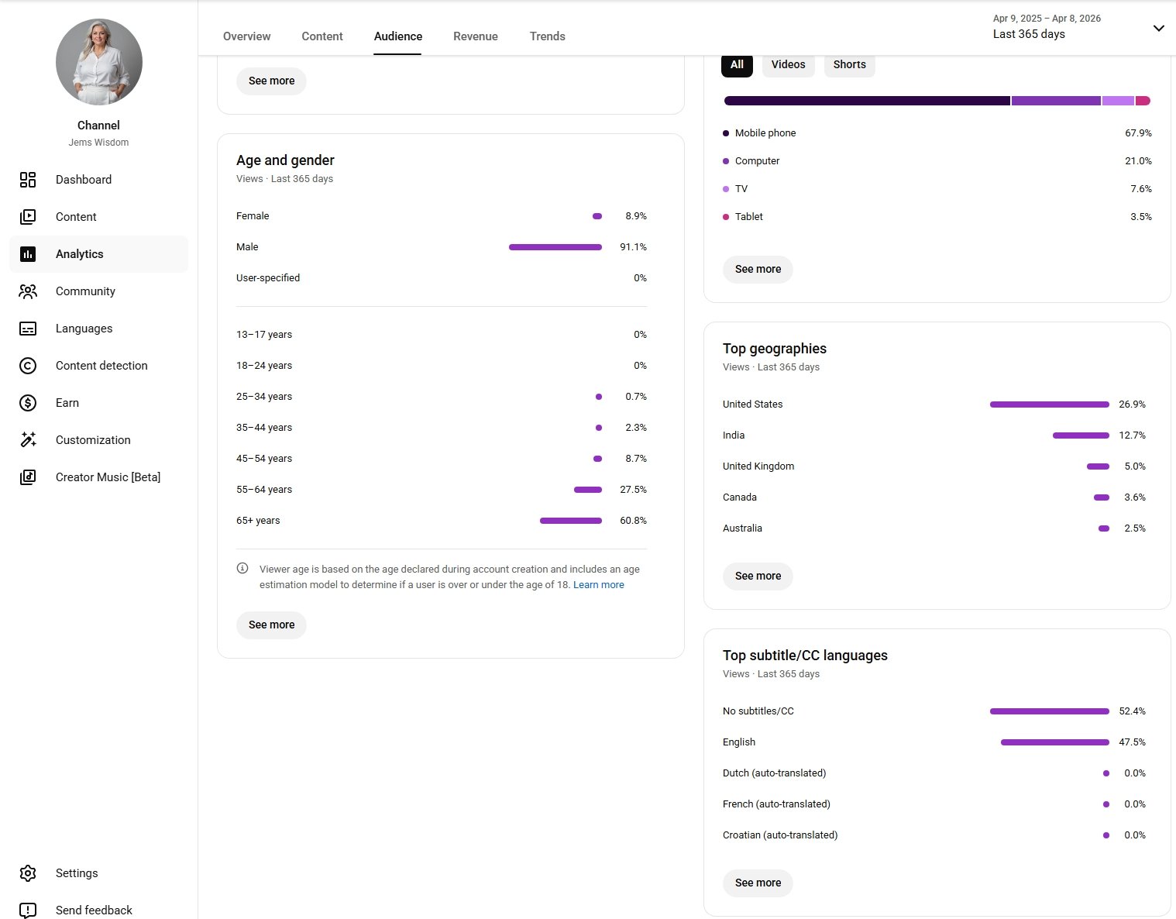Select the Videos filter chip
This screenshot has width=1176, height=919.
(788, 65)
